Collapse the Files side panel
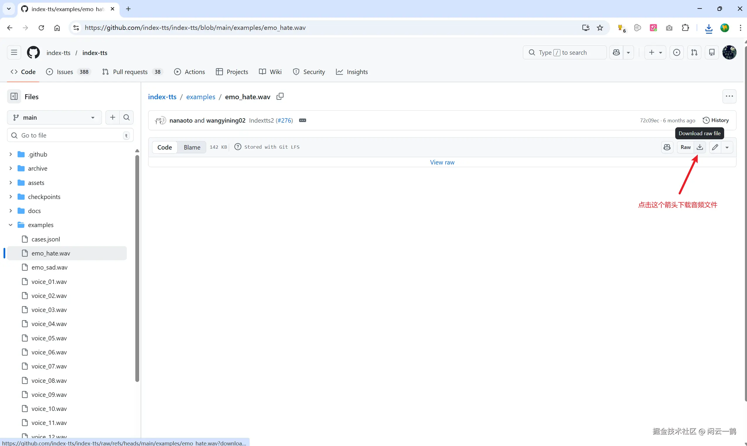This screenshot has height=446, width=747. pos(14,97)
